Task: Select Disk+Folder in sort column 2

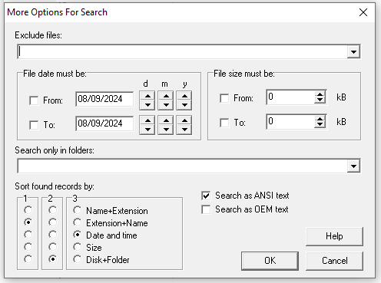Action: point(53,259)
